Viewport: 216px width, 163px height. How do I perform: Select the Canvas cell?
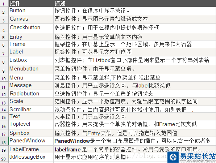[x=31, y=20]
